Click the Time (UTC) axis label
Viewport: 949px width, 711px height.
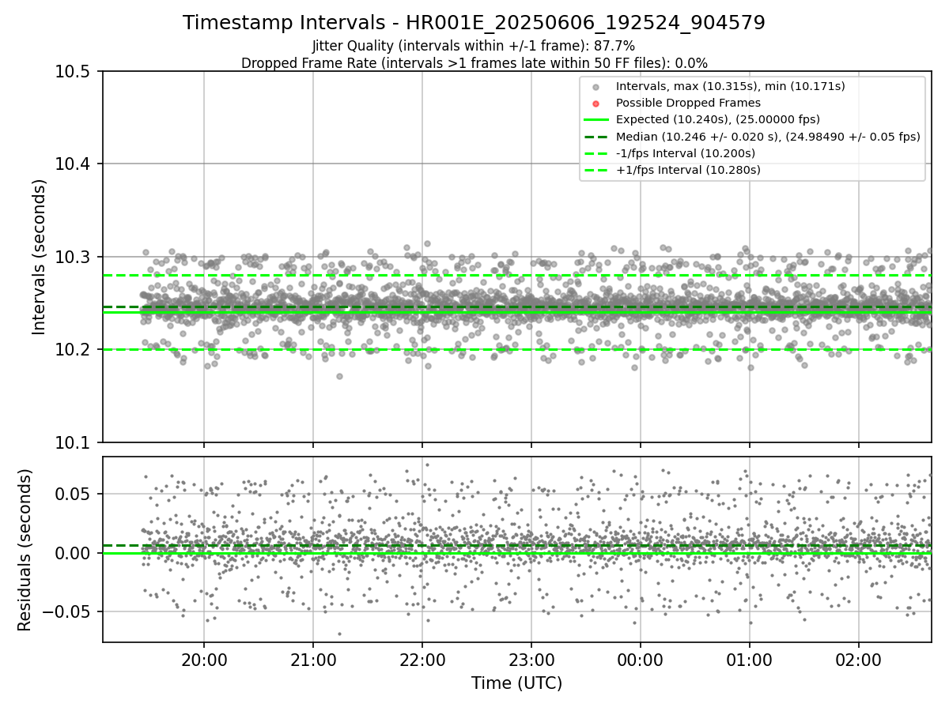coord(516,683)
